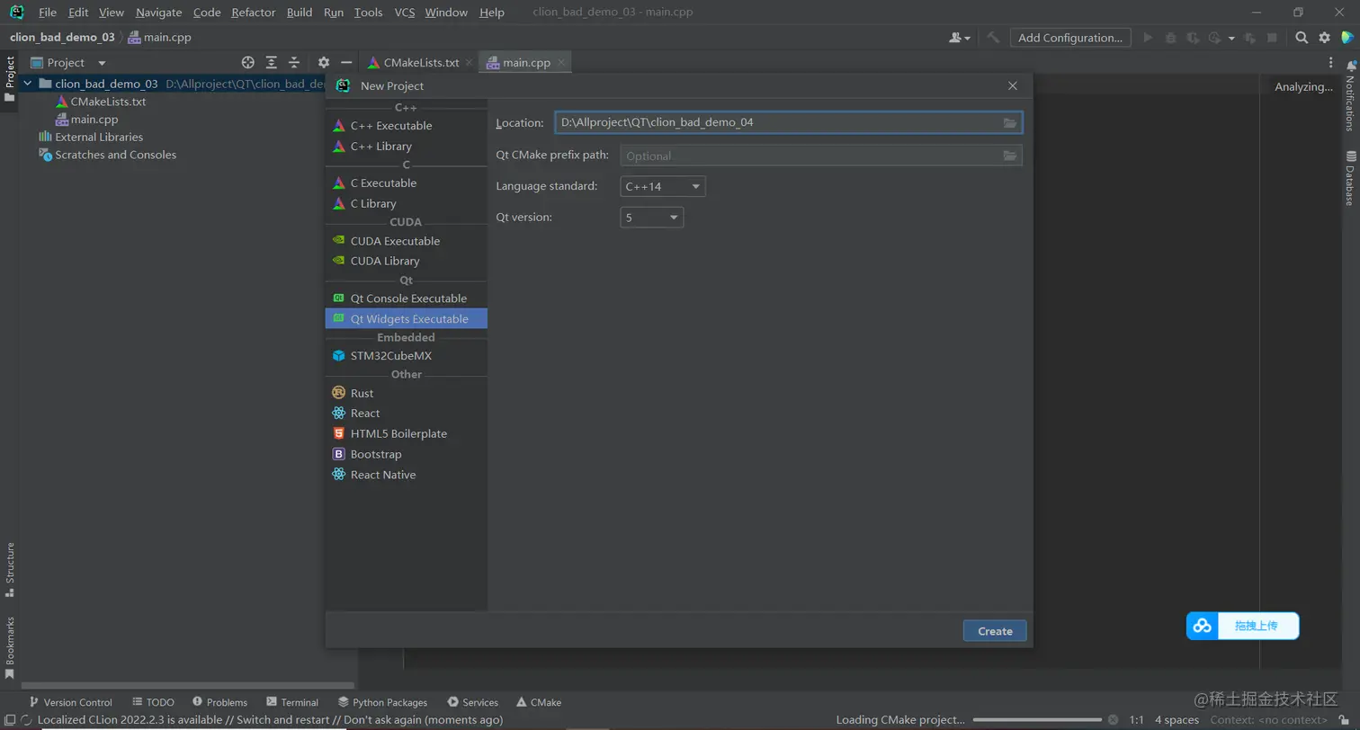Image resolution: width=1360 pixels, height=730 pixels.
Task: Choose C Executable project type
Action: 406,183
